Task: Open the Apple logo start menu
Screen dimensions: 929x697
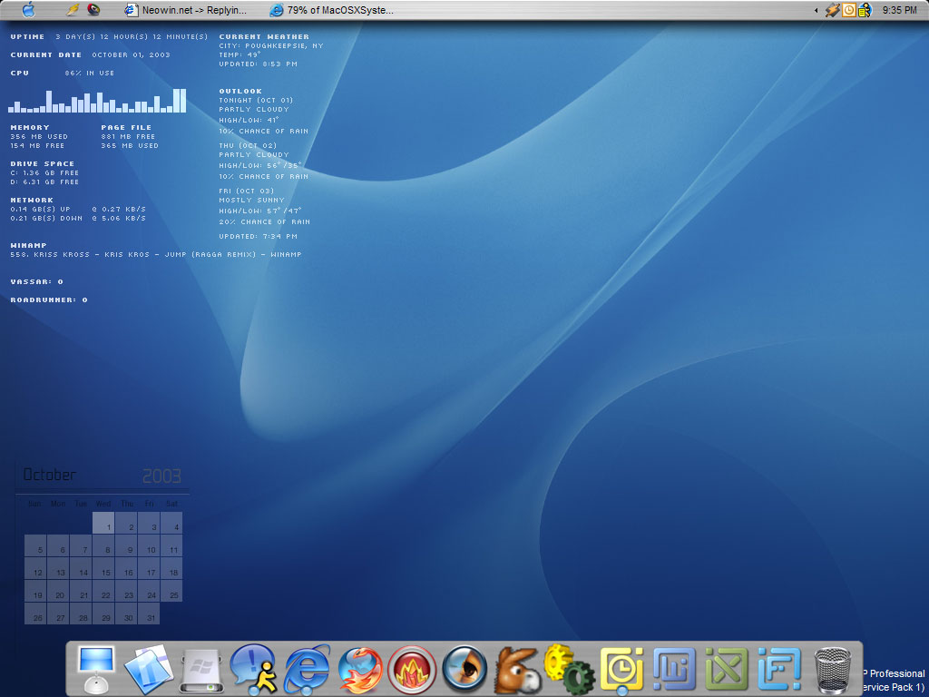Action: click(x=28, y=10)
